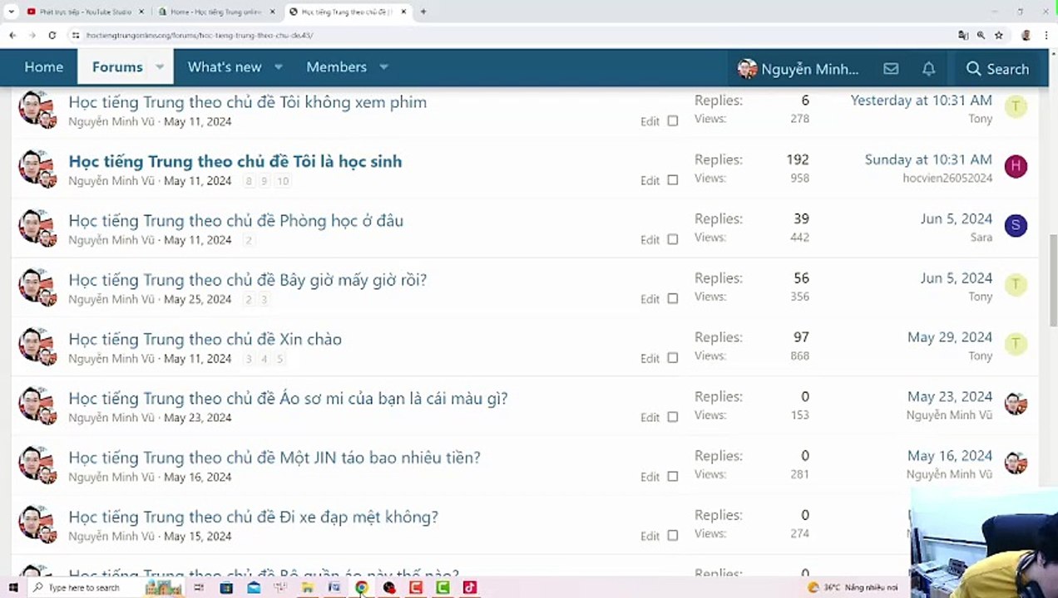Open Task View on the taskbar

[x=199, y=587]
